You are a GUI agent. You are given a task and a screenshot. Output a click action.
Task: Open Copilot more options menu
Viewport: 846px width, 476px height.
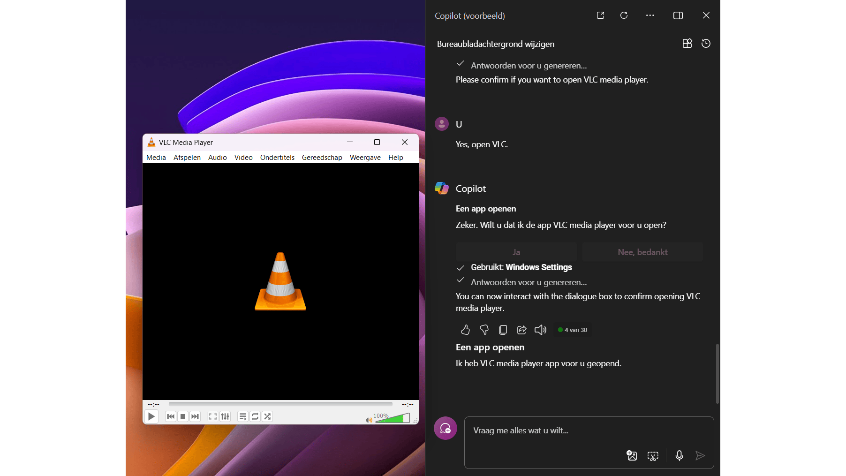650,15
